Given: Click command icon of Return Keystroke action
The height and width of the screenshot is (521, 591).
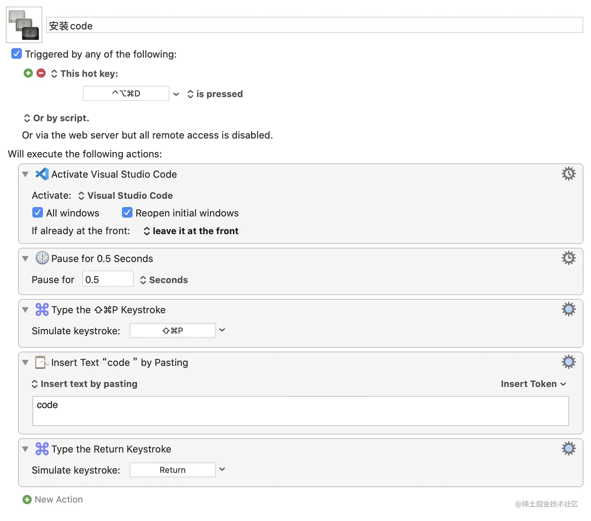Looking at the screenshot, I should coord(42,448).
